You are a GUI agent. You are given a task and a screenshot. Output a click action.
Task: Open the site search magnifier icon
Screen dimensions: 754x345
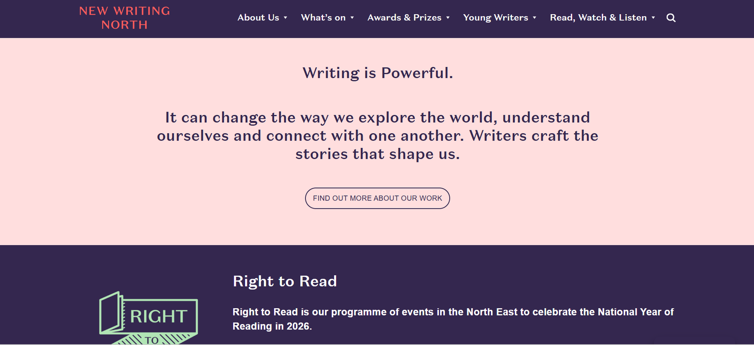coord(671,18)
